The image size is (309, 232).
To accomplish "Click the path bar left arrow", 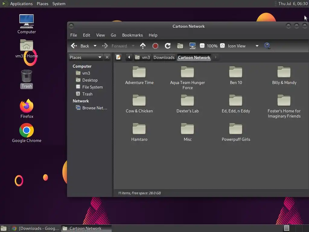I will [129, 57].
